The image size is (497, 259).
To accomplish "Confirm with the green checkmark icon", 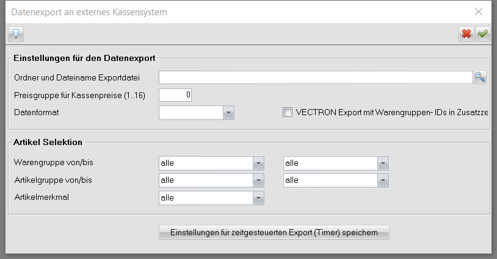I will click(x=483, y=34).
